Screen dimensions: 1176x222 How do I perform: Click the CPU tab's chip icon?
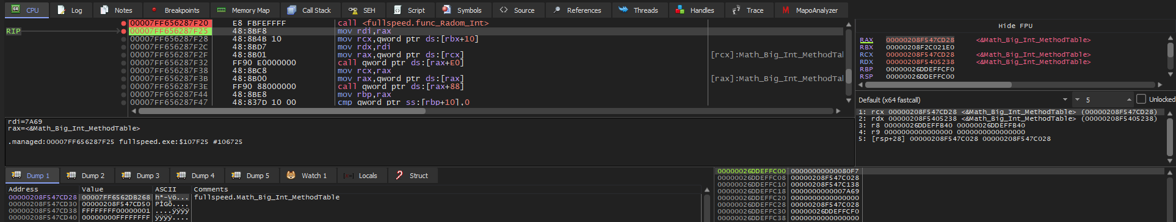click(16, 10)
